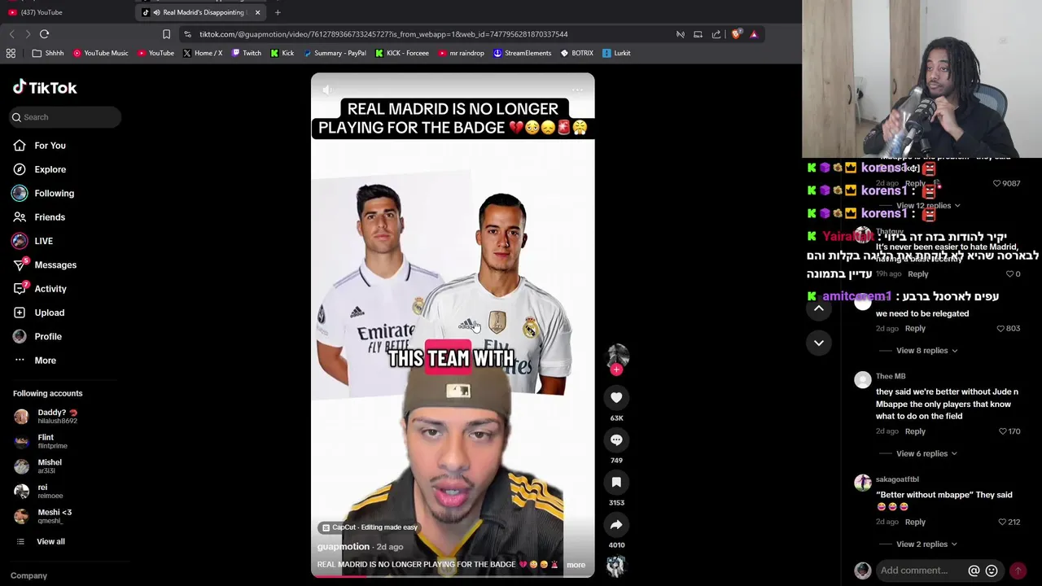The image size is (1042, 586).
Task: Bookmark this page in address bar
Action: (x=166, y=34)
